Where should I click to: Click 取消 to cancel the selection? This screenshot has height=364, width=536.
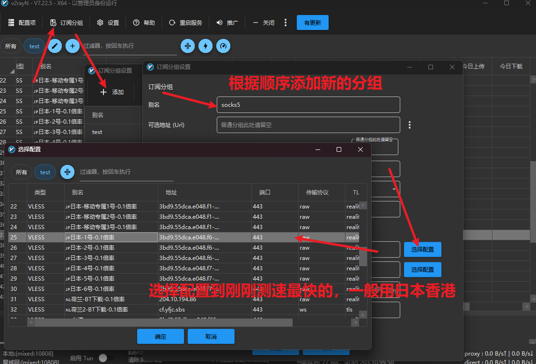point(211,336)
